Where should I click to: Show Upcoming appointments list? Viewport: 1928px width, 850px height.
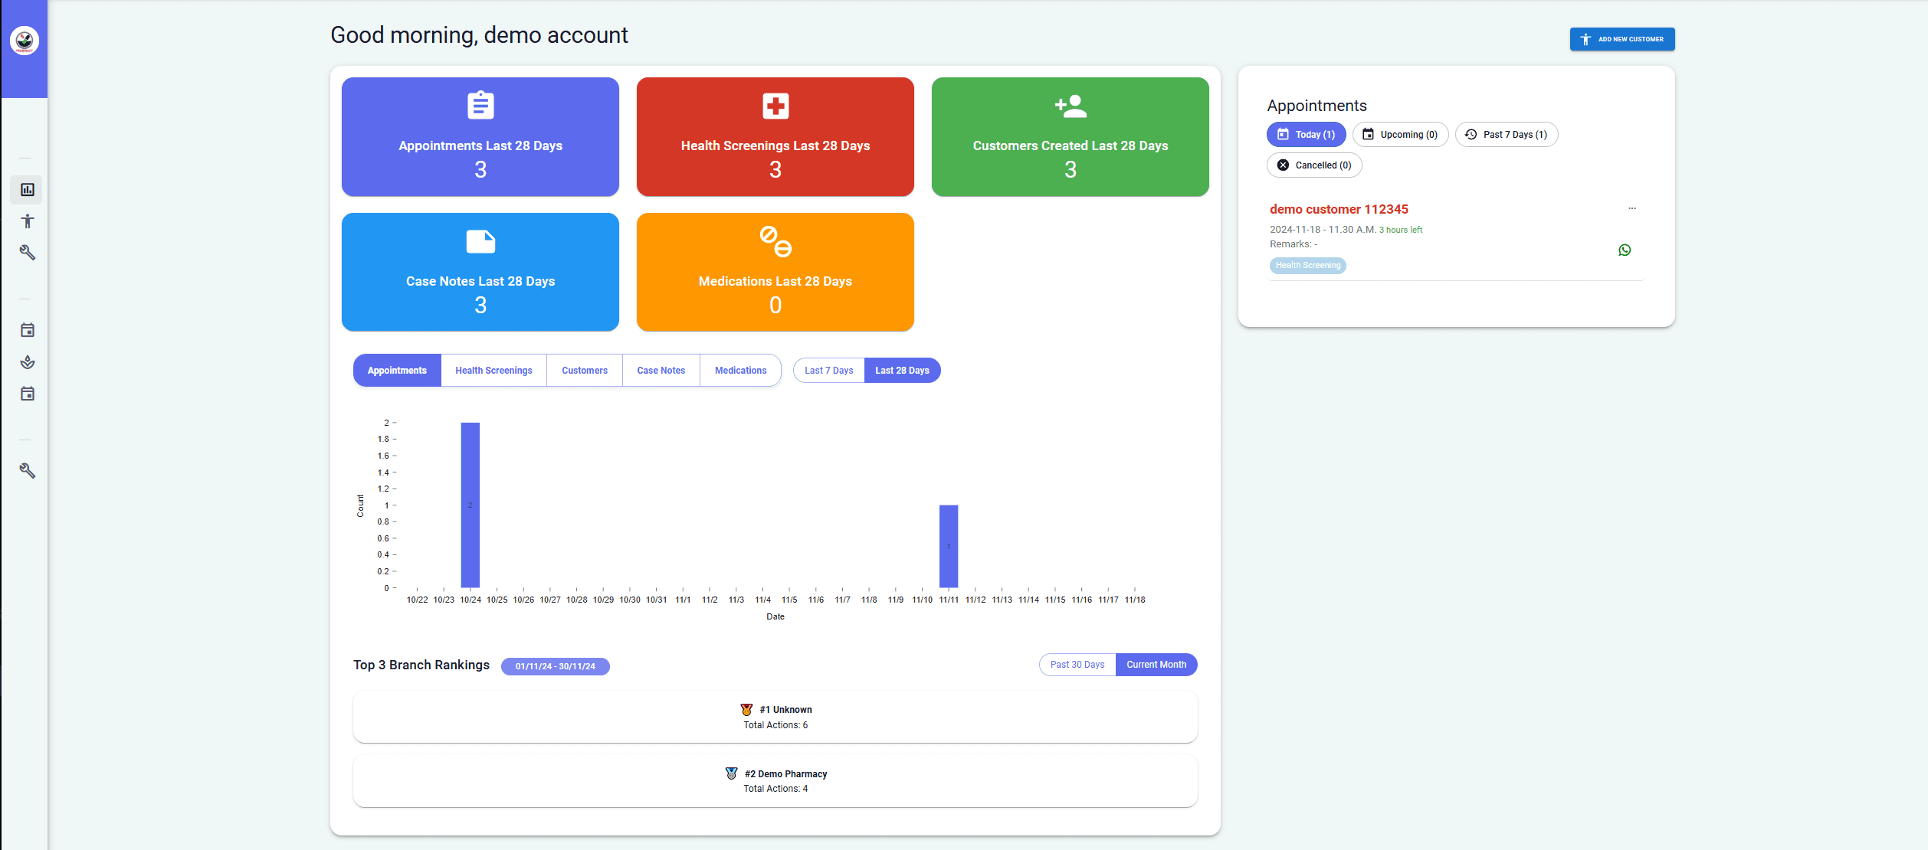[1400, 134]
